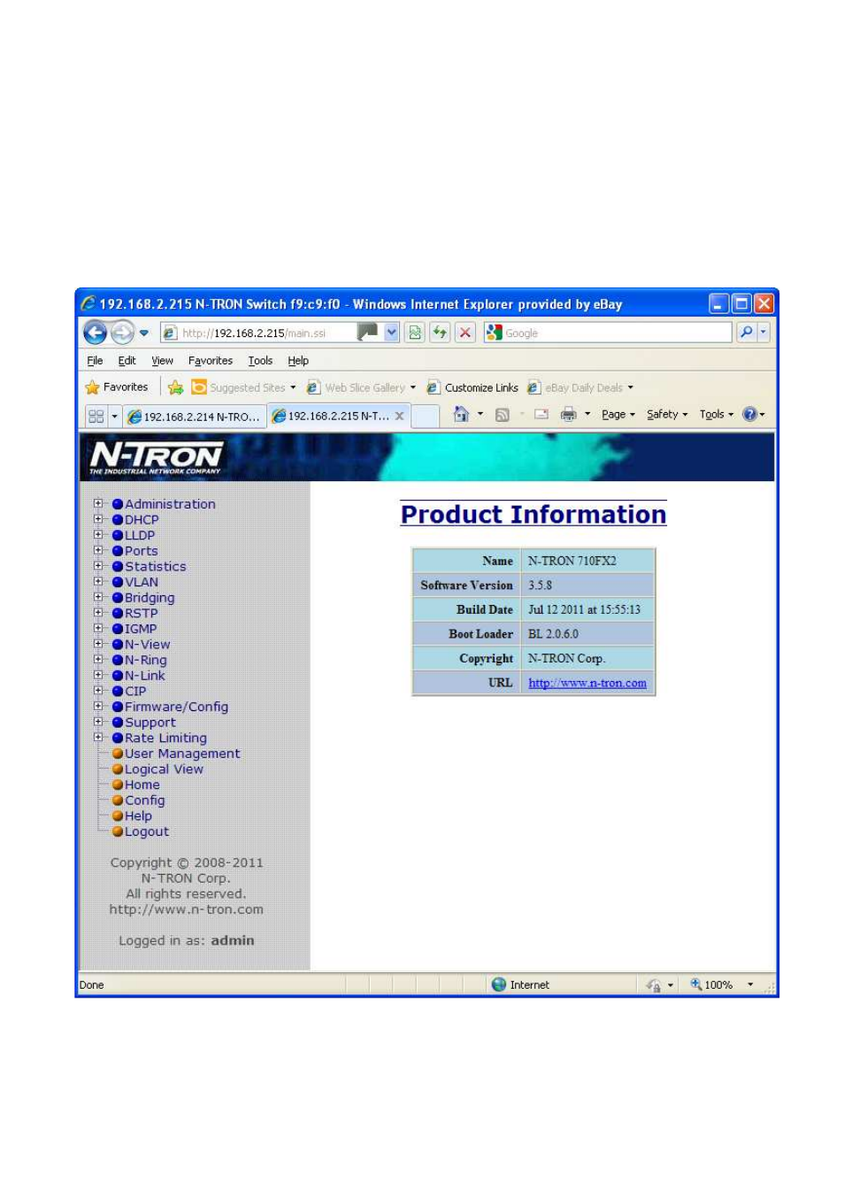844x1194 pixels.
Task: Click the Suggested Sites favorites link
Action: pos(242,387)
